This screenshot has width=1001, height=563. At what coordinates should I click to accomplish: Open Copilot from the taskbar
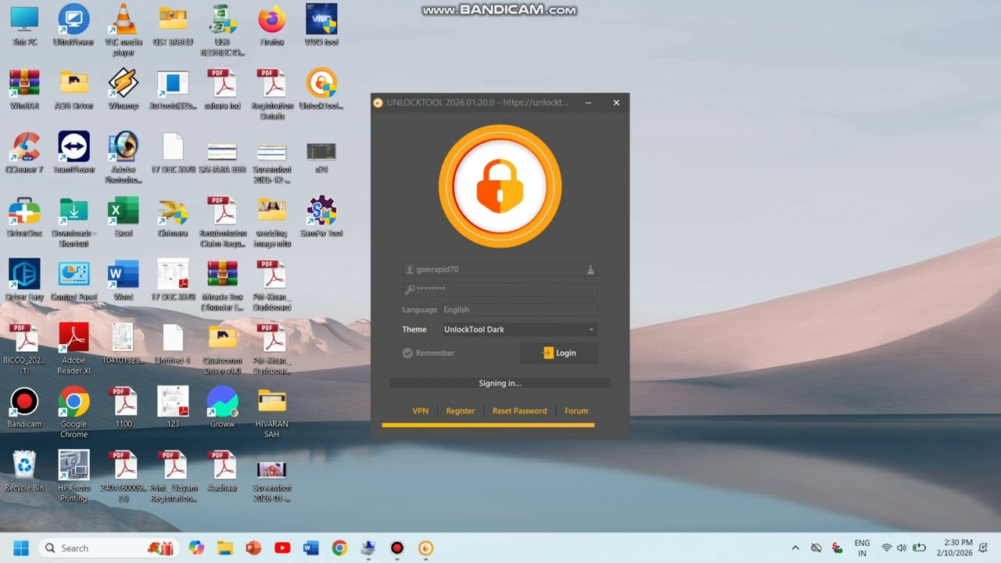tap(196, 548)
